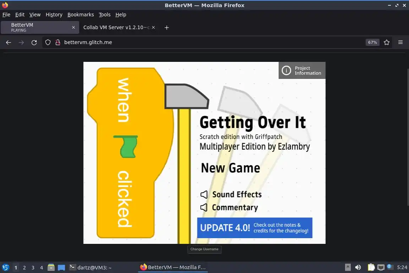
Task: Click the 5:24 clock in taskbar
Action: tap(402, 267)
